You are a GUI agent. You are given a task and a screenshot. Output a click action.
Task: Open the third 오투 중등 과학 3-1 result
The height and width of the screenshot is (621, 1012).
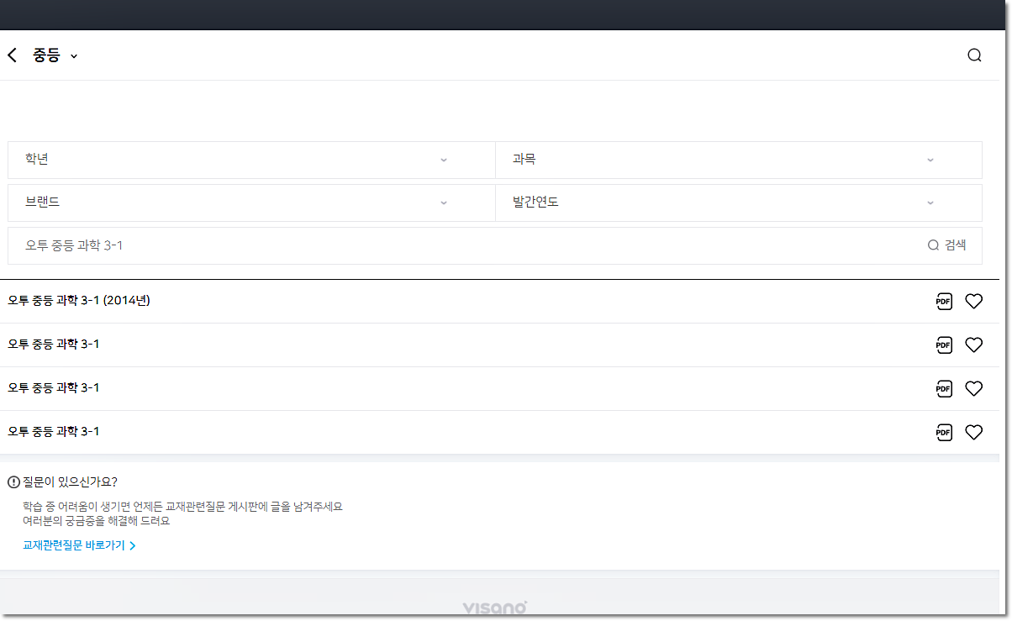click(x=54, y=388)
